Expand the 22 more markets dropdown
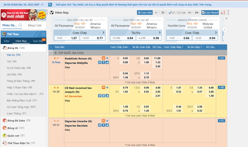The height and width of the screenshot is (147, 248). [x=221, y=58]
